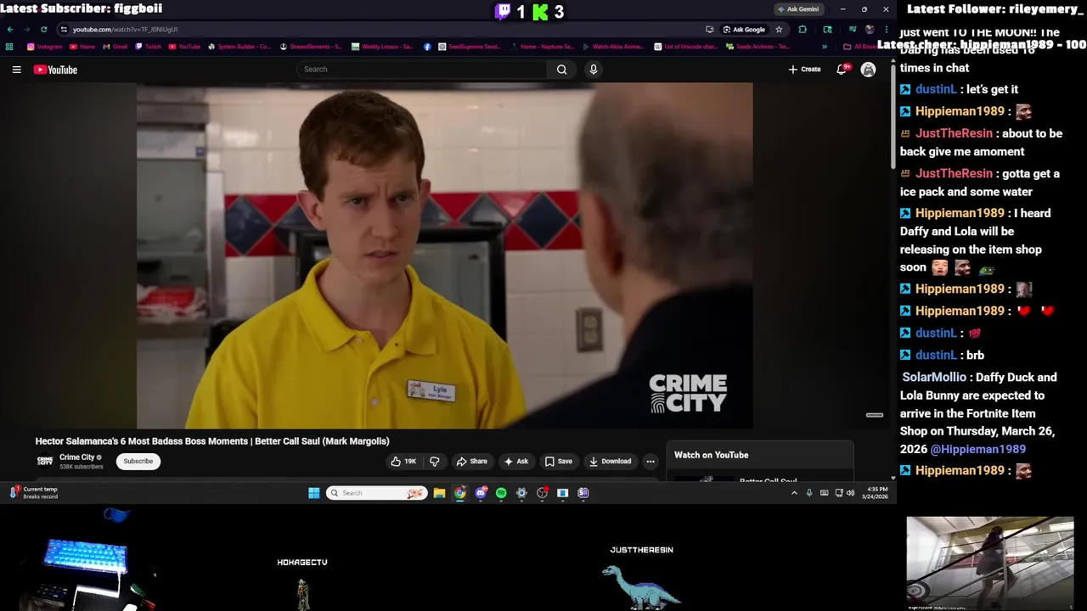Open the Twitch bookmark
This screenshot has width=1087, height=611.
(x=148, y=47)
